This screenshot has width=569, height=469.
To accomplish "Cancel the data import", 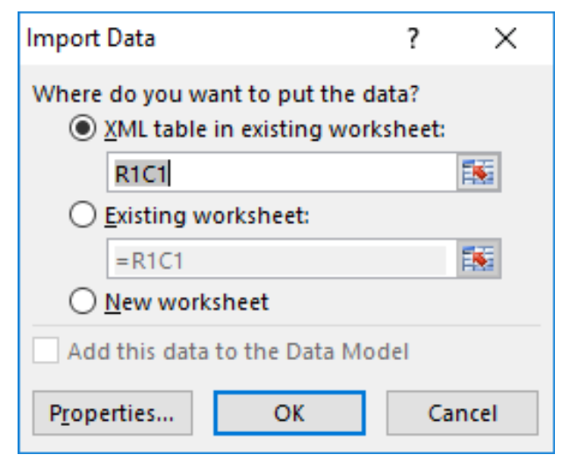I will 462,413.
